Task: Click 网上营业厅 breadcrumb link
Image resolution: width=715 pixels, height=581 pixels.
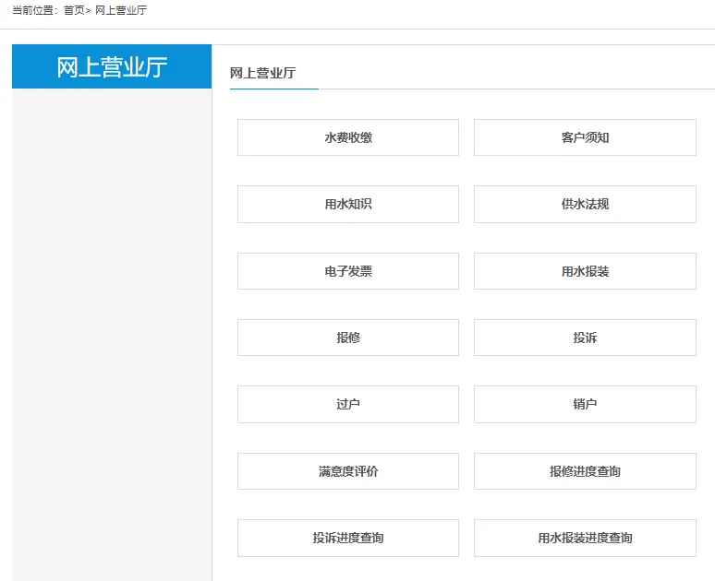Action: click(x=121, y=10)
